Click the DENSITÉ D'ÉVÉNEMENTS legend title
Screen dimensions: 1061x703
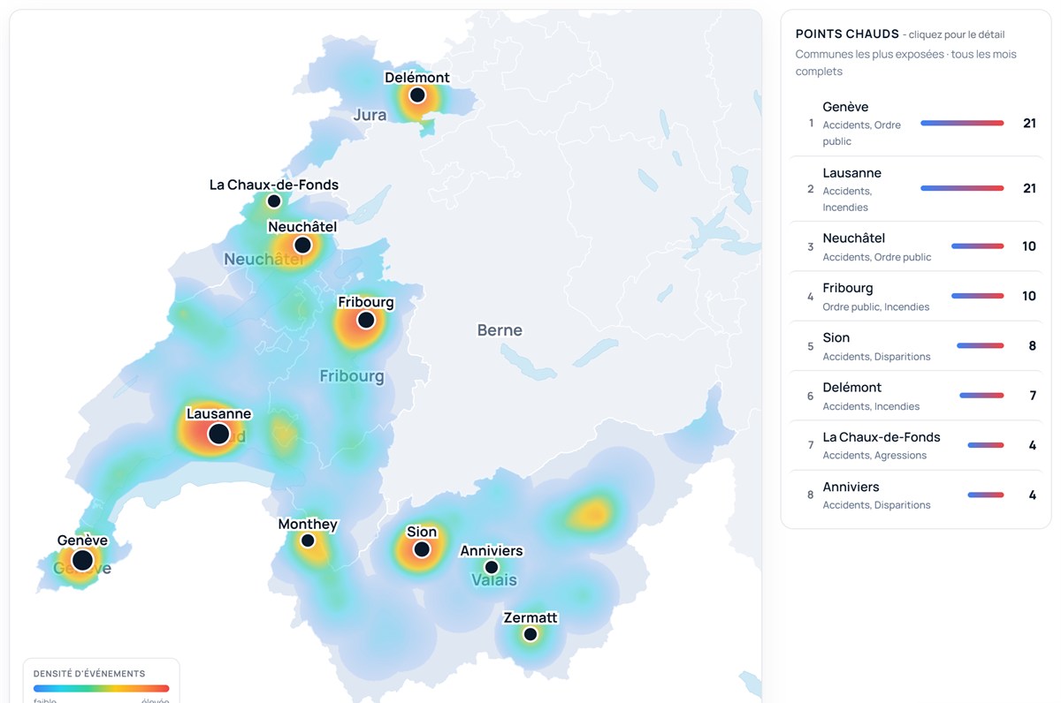[x=89, y=674]
